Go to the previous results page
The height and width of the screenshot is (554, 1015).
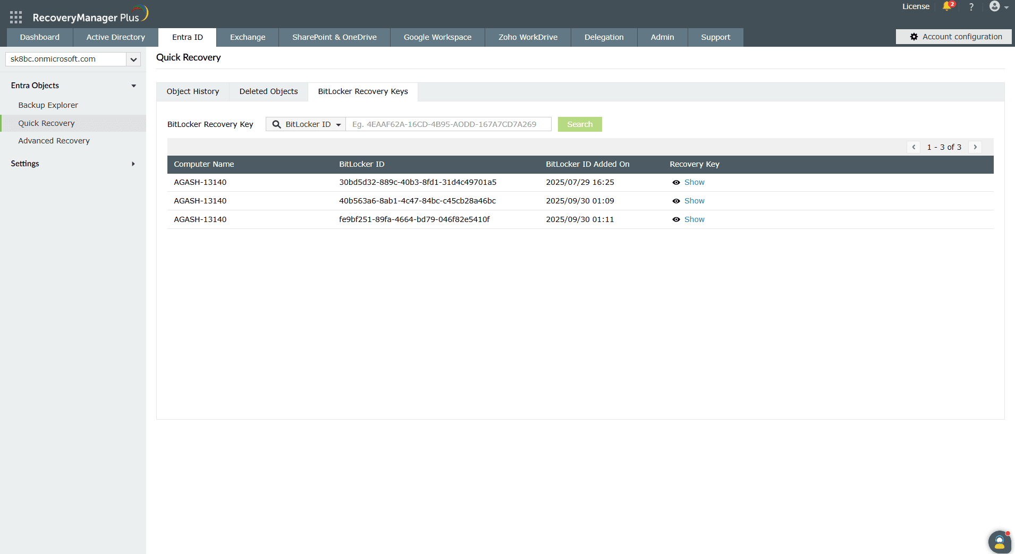click(x=914, y=147)
